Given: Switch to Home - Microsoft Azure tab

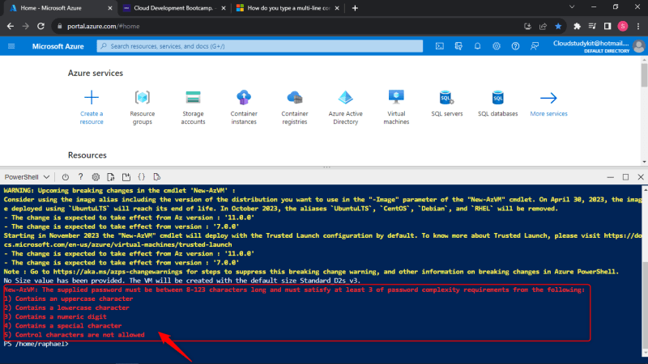Looking at the screenshot, I should (58, 8).
